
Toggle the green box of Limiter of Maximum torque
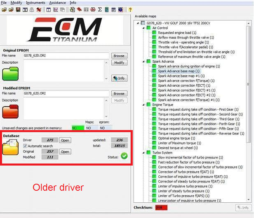[154, 143]
